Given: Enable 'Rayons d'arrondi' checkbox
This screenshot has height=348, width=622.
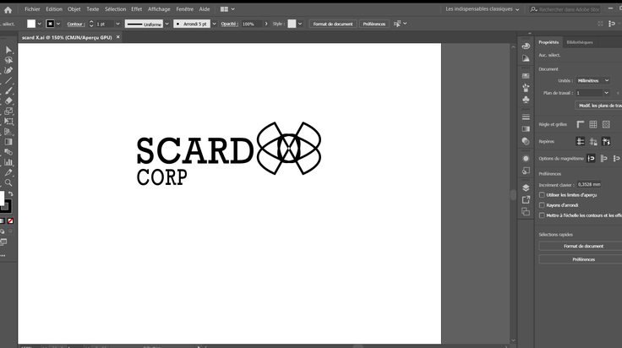Looking at the screenshot, I should pos(542,205).
